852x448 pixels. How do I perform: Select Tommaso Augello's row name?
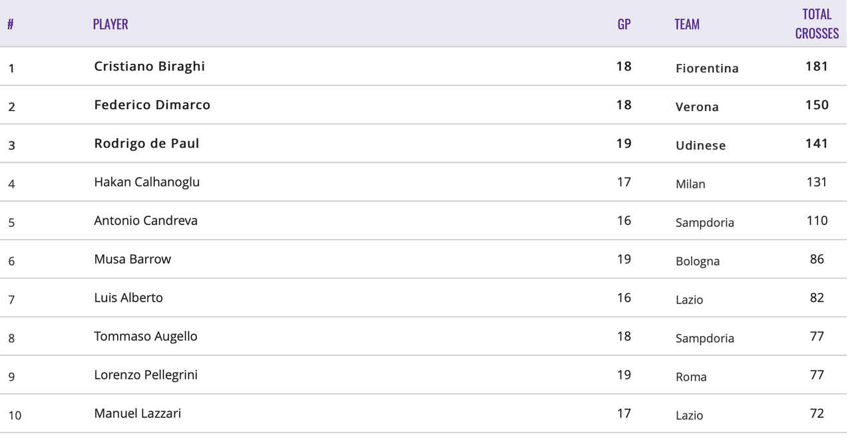click(146, 336)
